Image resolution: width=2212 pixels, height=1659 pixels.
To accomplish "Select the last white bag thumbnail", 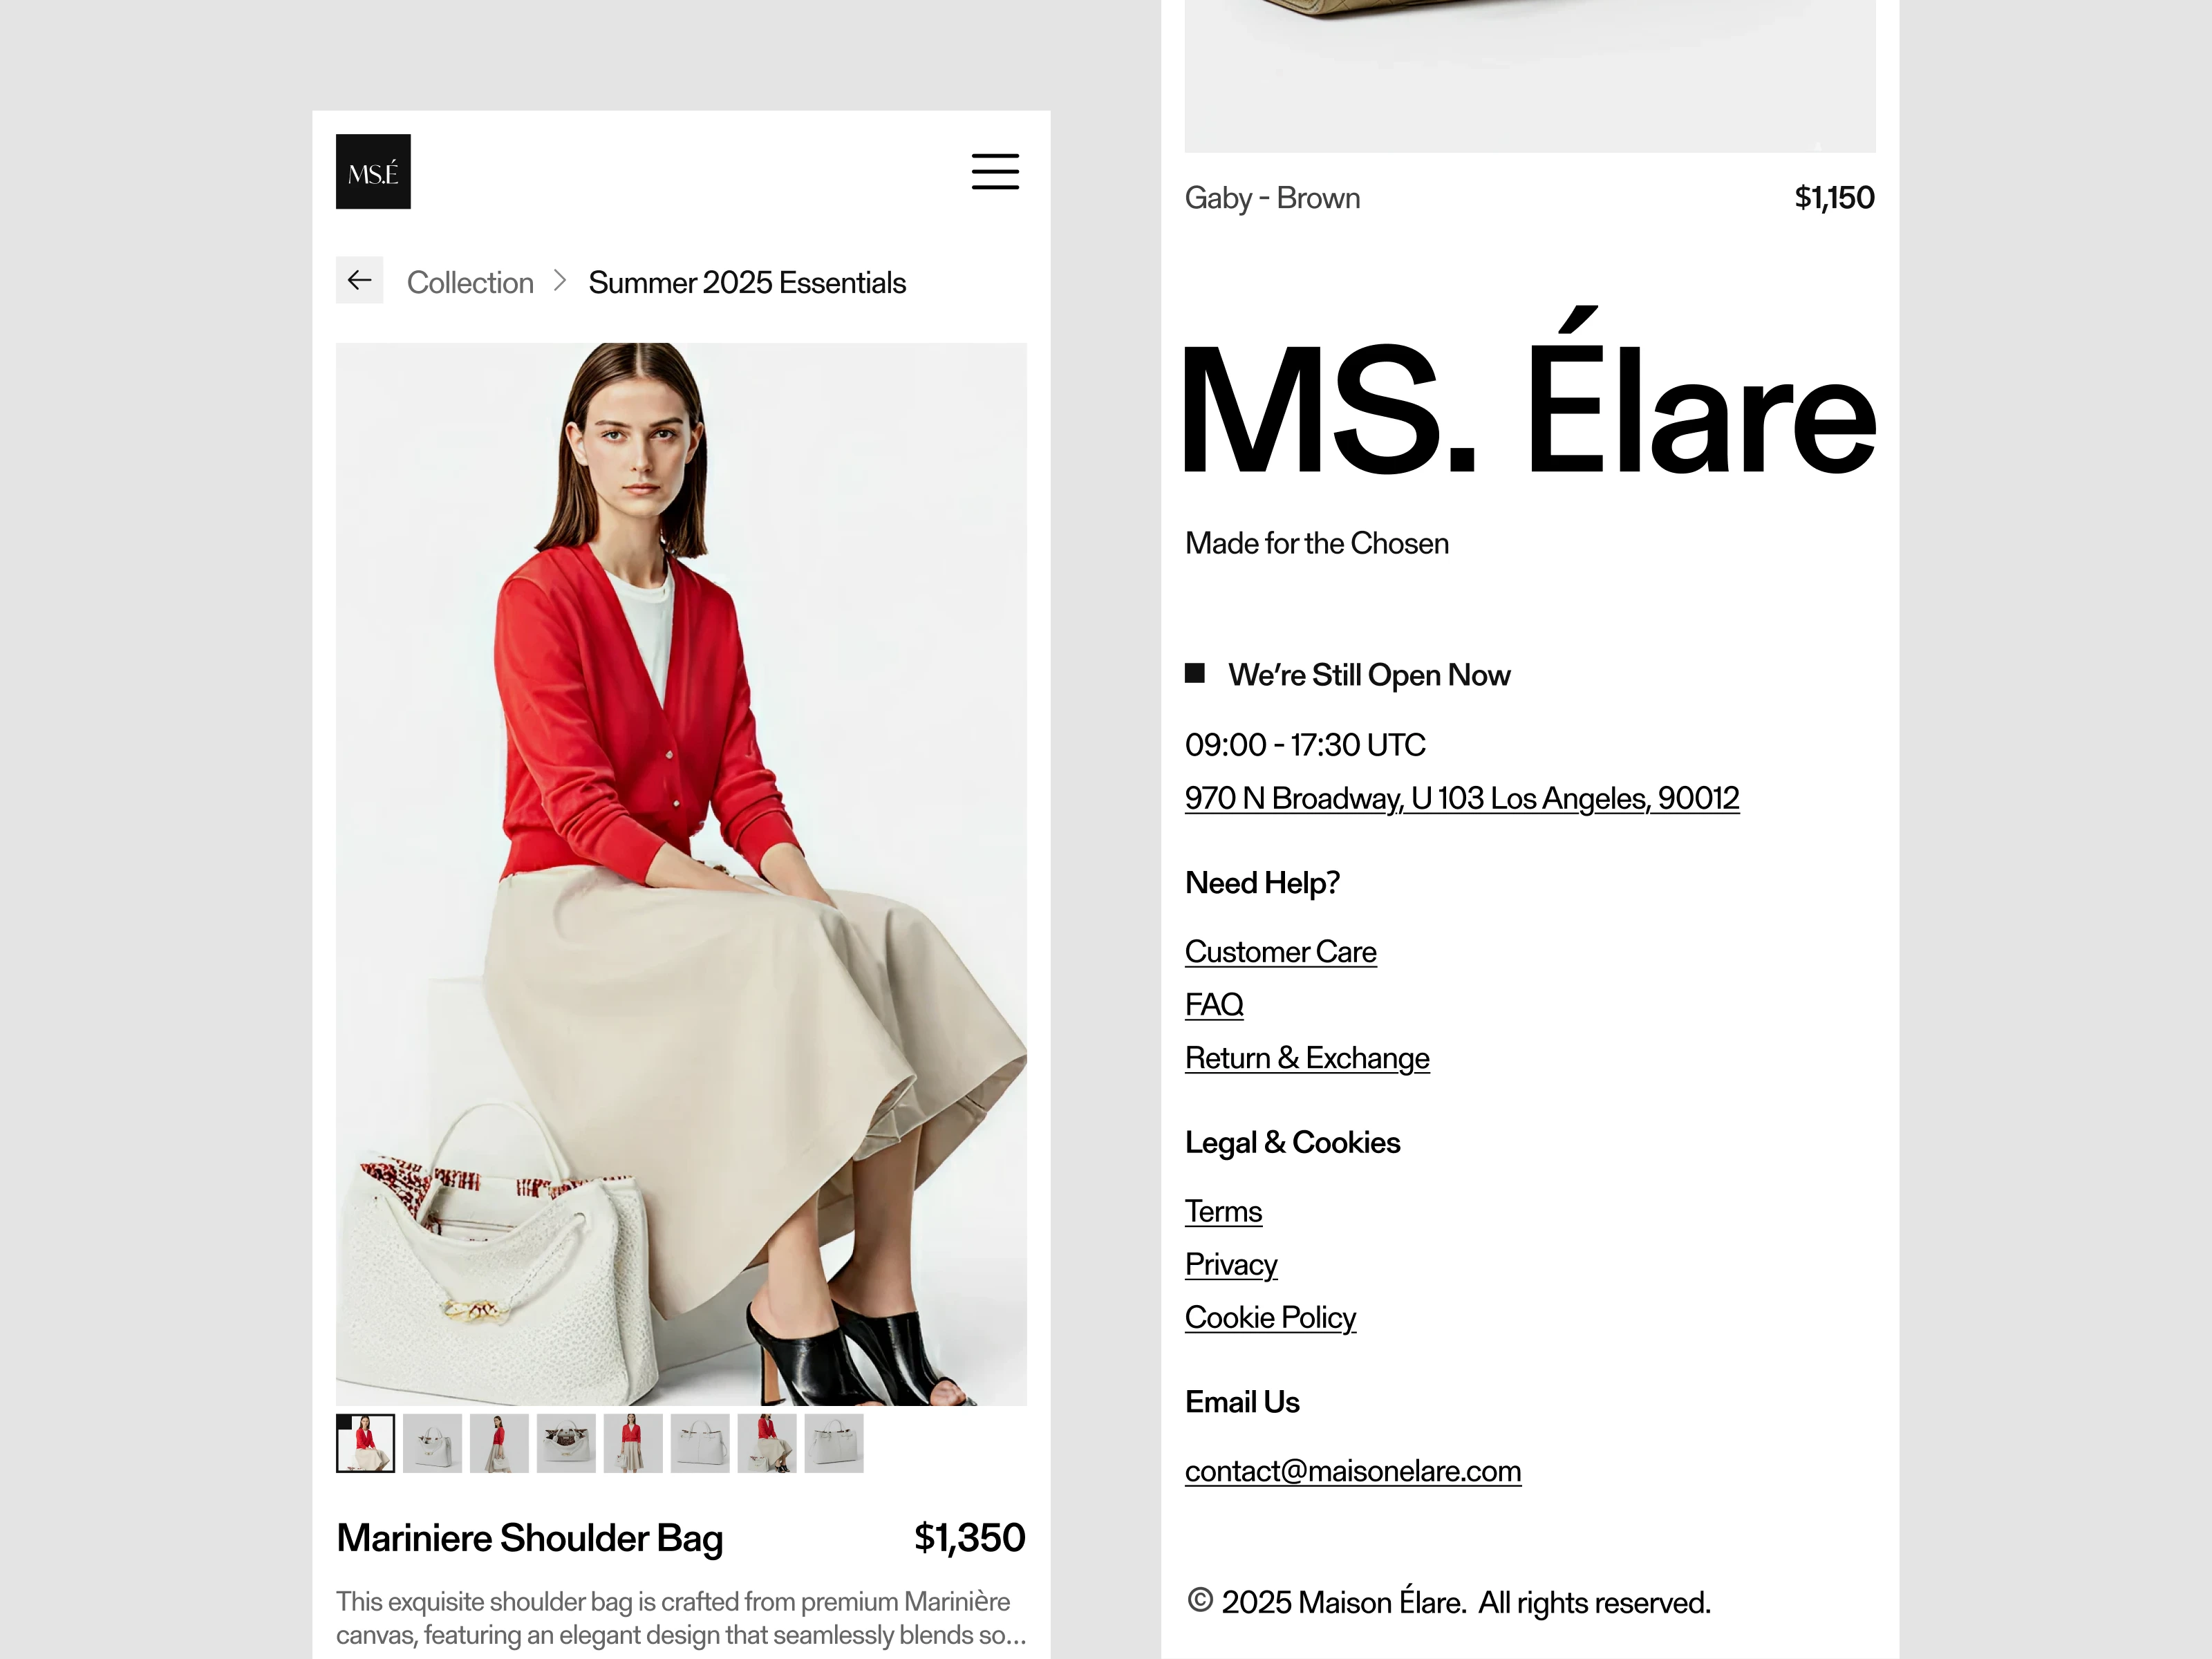I will point(834,1443).
